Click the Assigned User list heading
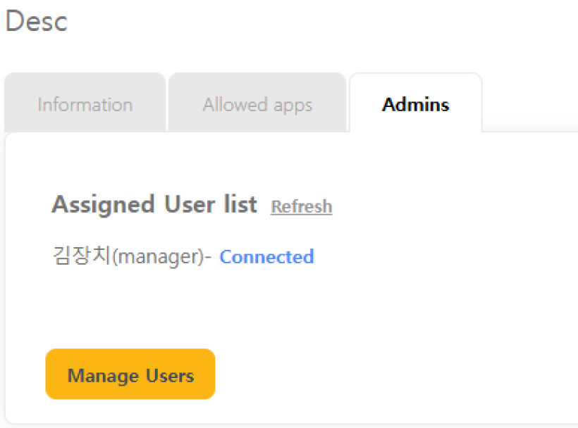578x428 pixels. [154, 205]
